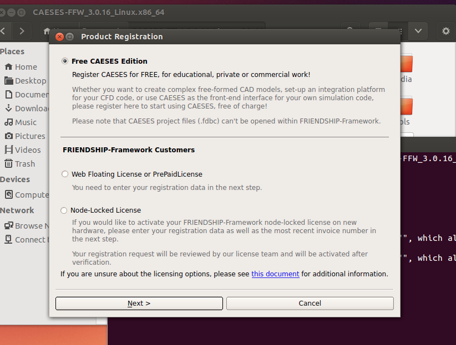
Task: Open file manager settings gear menu
Action: coord(446,31)
